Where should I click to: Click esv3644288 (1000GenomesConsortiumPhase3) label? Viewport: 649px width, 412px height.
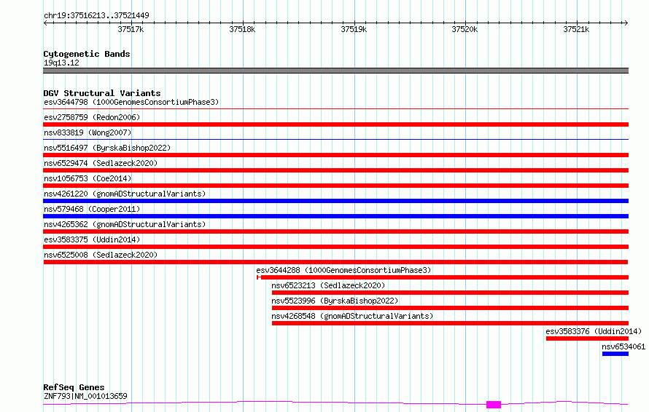click(x=343, y=270)
